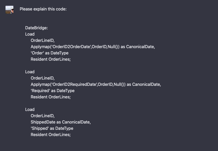Image resolution: width=218 pixels, height=151 pixels.
Task: Click the last Resident OrderLines; line
Action: 50,135
